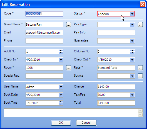Viewport: 147px width, 129px height.
Task: Open Source browse ellipsis button
Action: pyautogui.click(x=140, y=76)
